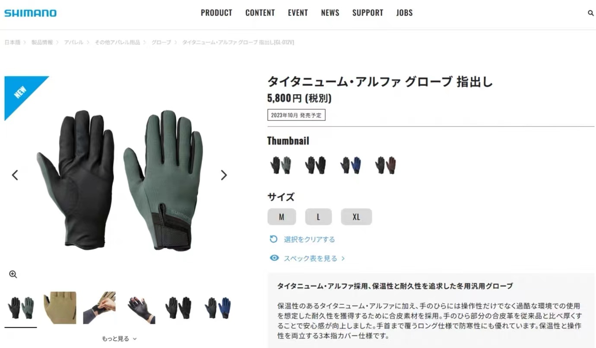
Task: Open the CONTENT menu
Action: click(x=260, y=13)
